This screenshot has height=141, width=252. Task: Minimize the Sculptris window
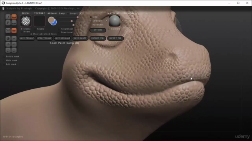point(229,3)
